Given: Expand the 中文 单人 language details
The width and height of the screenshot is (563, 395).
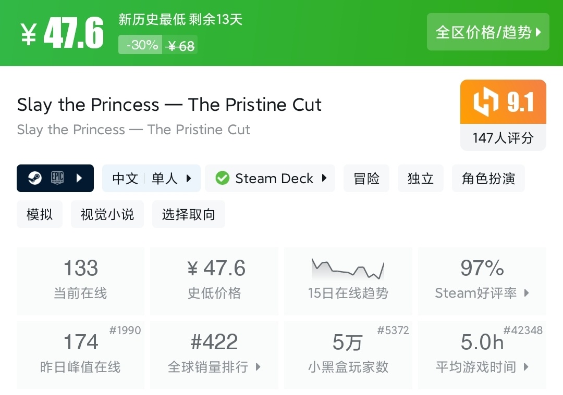Looking at the screenshot, I should click(x=151, y=179).
